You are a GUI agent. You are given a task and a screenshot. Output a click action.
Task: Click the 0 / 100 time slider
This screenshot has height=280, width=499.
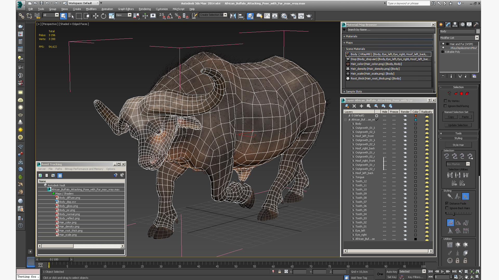[x=54, y=259]
